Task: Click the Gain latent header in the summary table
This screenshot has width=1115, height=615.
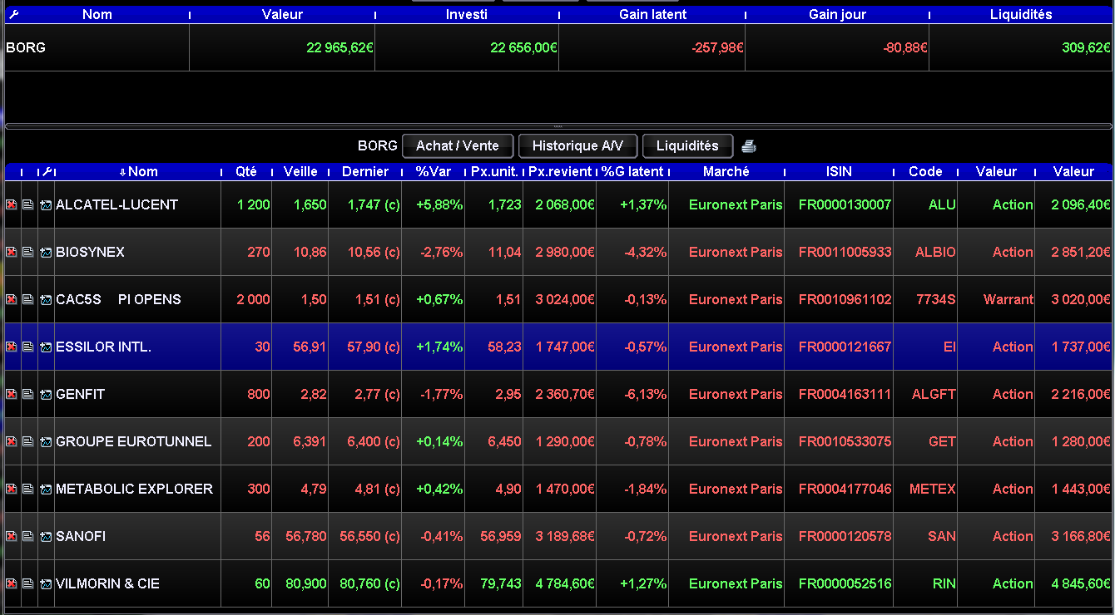Action: [x=653, y=14]
